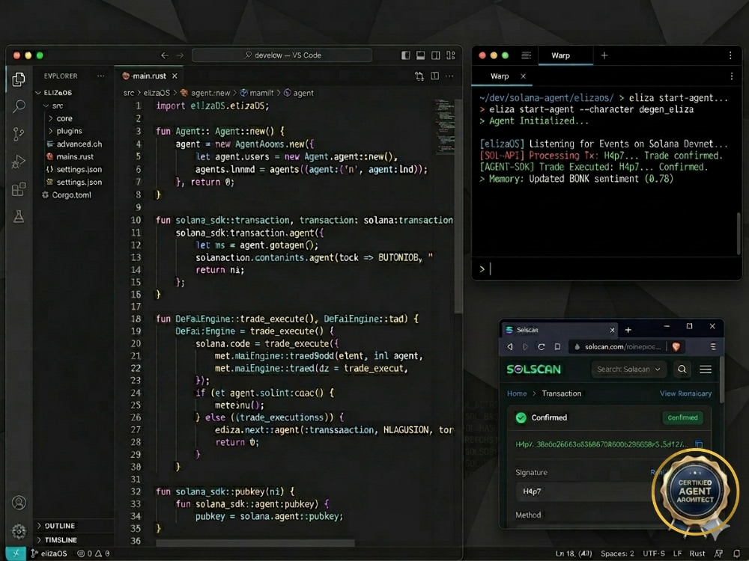This screenshot has height=561, width=749.
Task: Bookmark the Solscan page
Action: click(557, 347)
